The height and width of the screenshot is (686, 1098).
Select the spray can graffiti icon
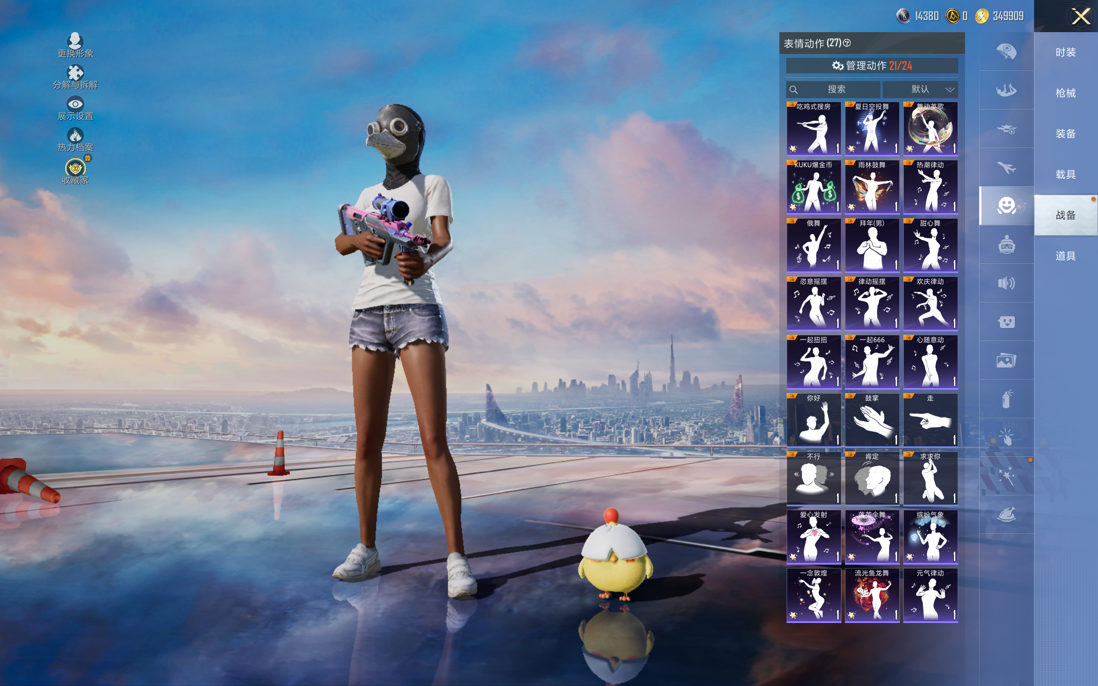pyautogui.click(x=1006, y=399)
